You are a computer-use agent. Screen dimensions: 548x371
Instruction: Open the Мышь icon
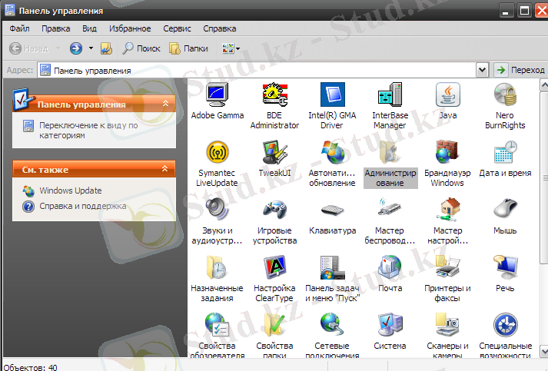tap(505, 211)
